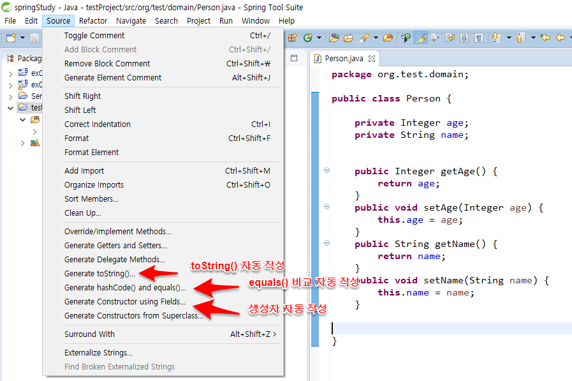
Task: Click the Next Annotation down-arrow icon
Action: tap(496, 38)
